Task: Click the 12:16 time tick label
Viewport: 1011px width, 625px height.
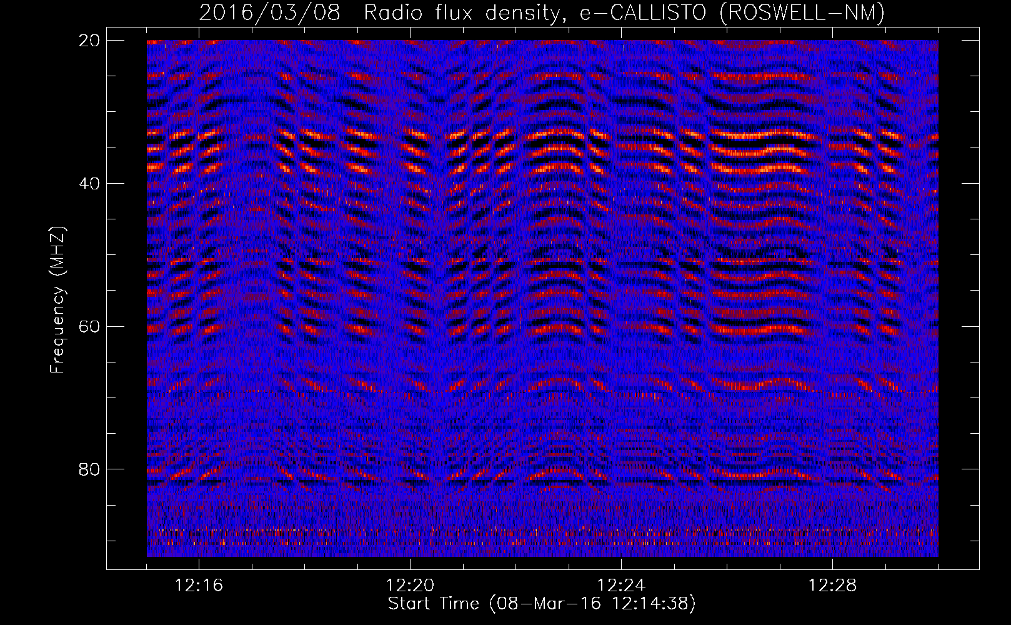Action: pos(199,585)
